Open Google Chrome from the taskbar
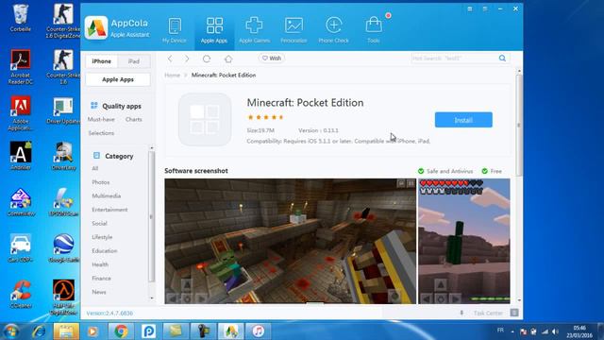 pos(121,331)
